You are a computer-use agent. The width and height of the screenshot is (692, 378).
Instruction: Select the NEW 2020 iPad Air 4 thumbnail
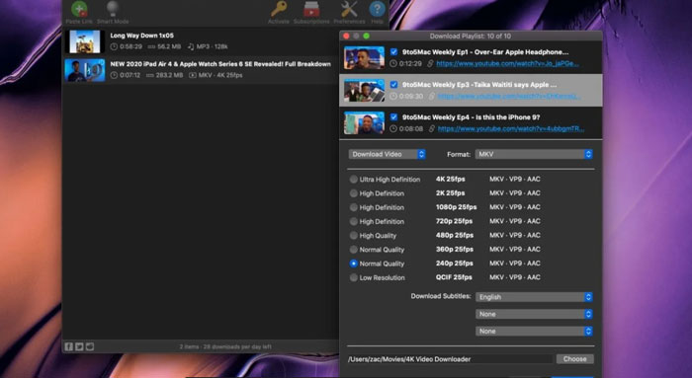point(85,70)
